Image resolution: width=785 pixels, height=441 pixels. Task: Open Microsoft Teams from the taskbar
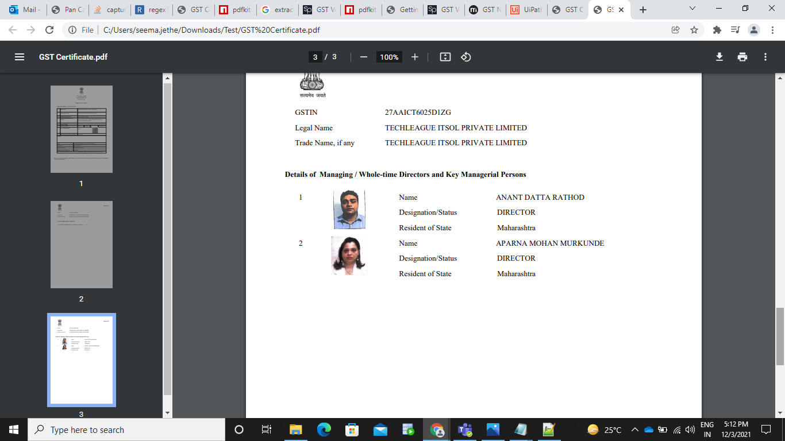[x=465, y=430]
